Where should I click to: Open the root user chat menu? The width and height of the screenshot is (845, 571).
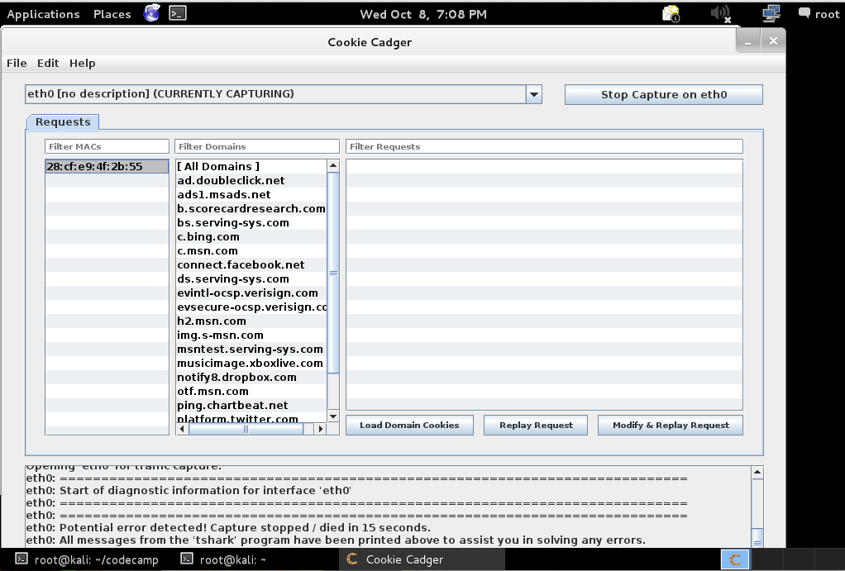coord(819,13)
